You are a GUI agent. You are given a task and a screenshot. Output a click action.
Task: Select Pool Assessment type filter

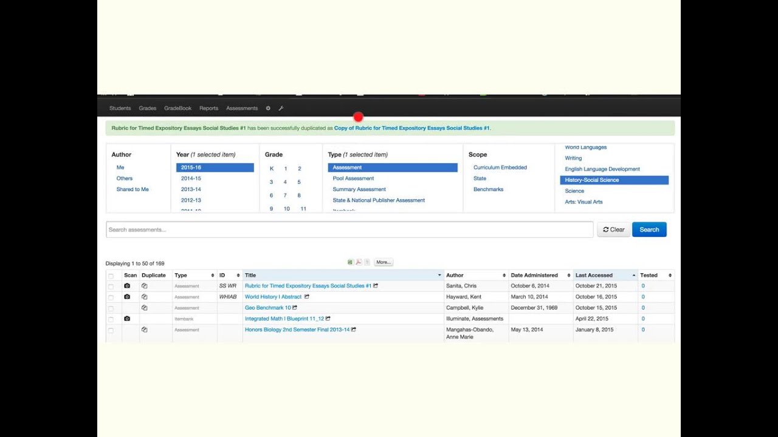tap(353, 178)
